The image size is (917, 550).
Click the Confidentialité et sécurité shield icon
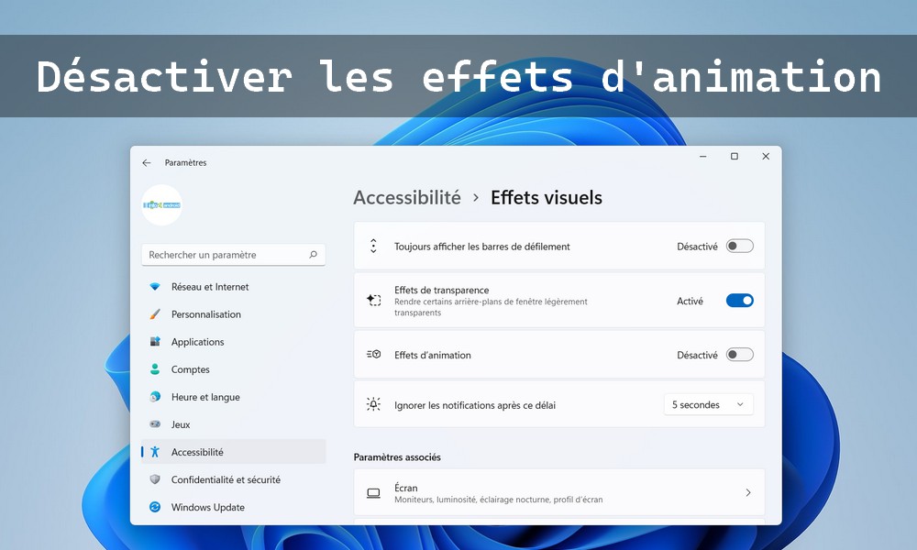tap(155, 479)
